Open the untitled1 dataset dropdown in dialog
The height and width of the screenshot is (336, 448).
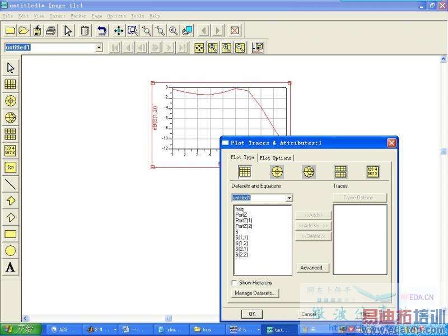(289, 198)
